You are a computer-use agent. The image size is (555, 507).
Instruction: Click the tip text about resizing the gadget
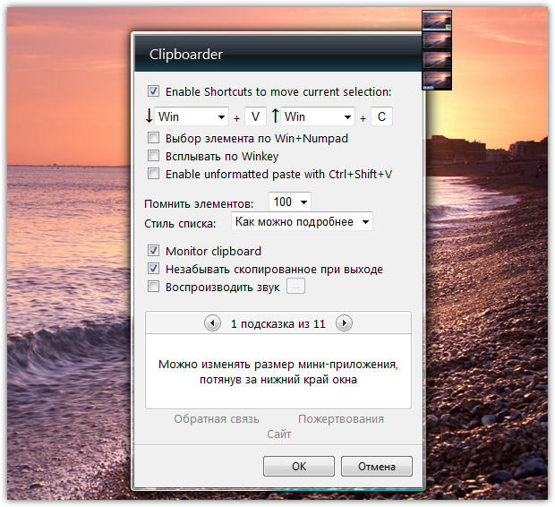tap(278, 372)
